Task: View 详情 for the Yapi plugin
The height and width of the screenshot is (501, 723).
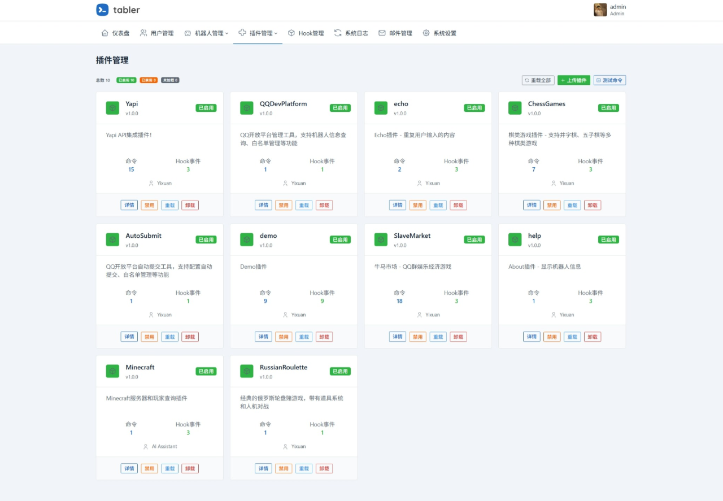Action: pyautogui.click(x=129, y=205)
